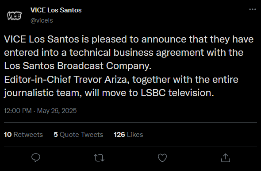261x171 pixels.
Task: Click the name "Trevor Ariza" in the tweet
Action: tap(100, 79)
